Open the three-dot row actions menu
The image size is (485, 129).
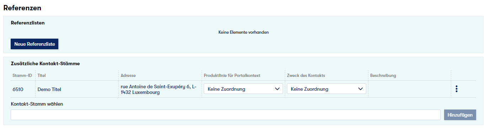click(x=456, y=89)
